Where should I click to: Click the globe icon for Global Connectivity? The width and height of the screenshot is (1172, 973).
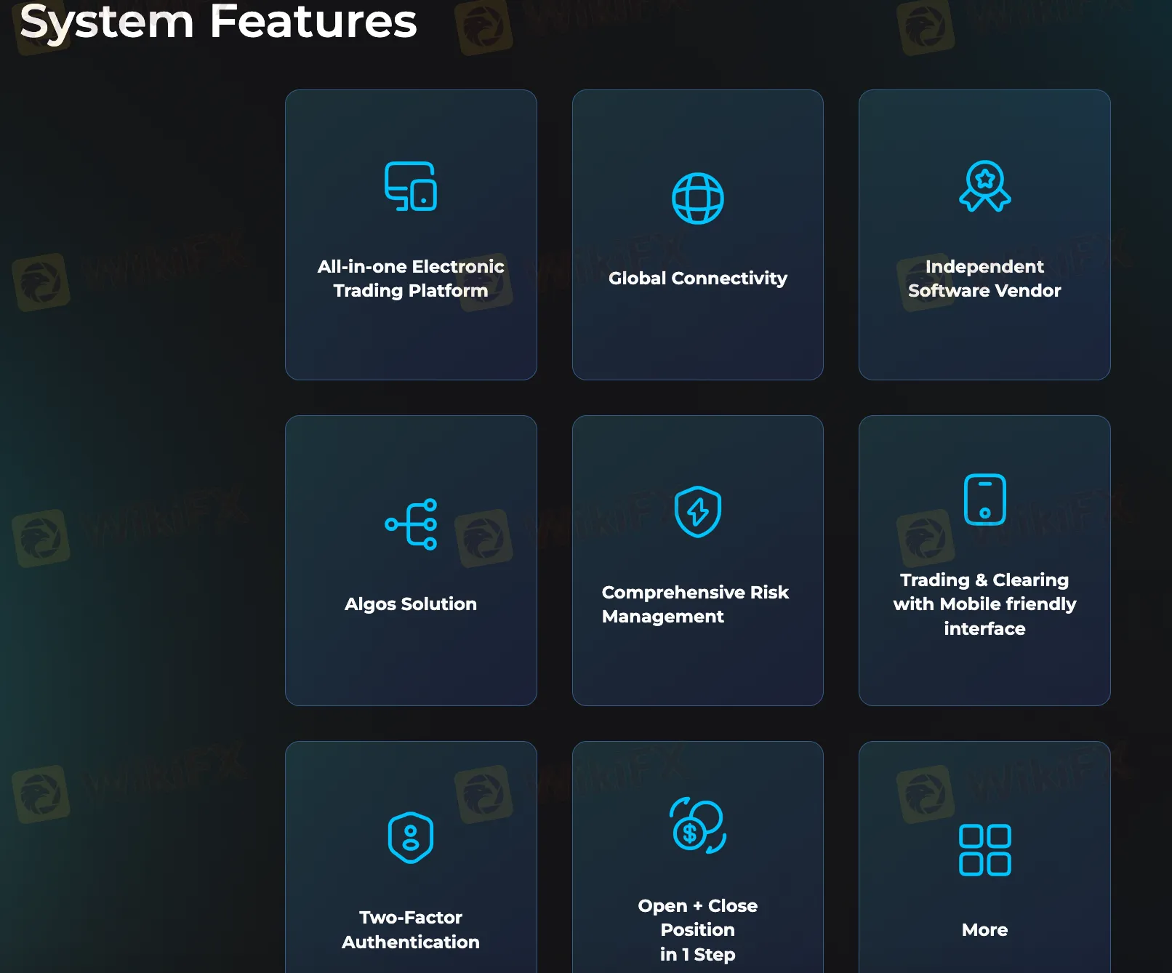[x=697, y=199]
